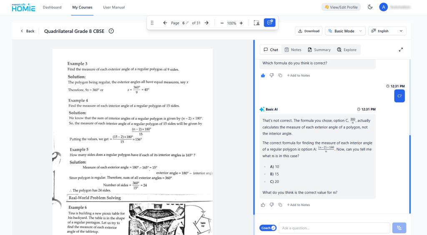427x235 pixels.
Task: Open Dashboard in the top navigation
Action: point(52,7)
